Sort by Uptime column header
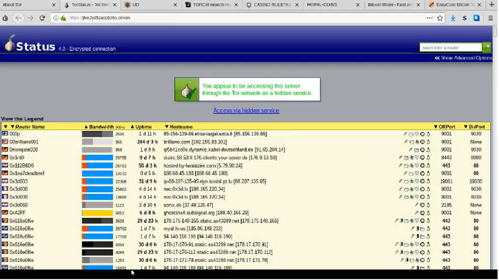This screenshot has width=499, height=280. 143,127
